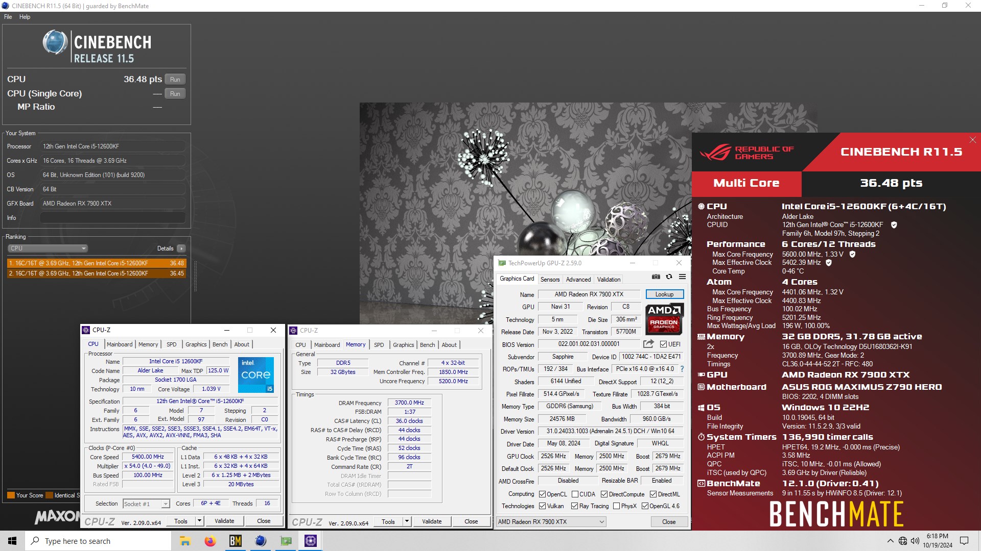Open the GPU-Z hamburger menu

coord(682,277)
